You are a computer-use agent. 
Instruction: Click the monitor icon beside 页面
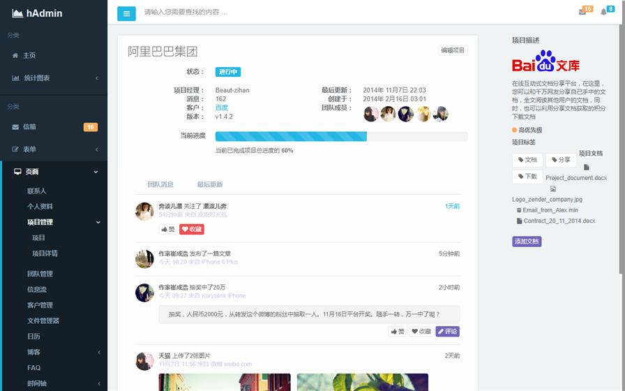tap(17, 172)
